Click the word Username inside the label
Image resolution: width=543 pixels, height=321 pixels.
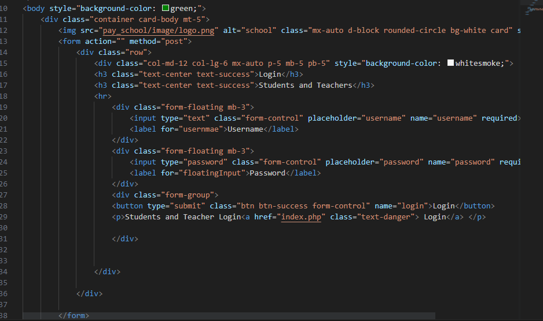[x=245, y=129]
